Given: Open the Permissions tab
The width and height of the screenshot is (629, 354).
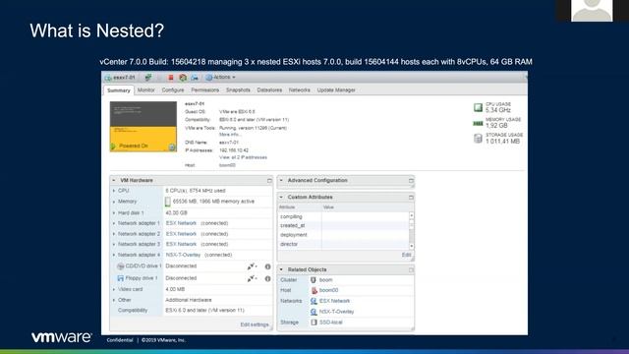Looking at the screenshot, I should (x=205, y=90).
